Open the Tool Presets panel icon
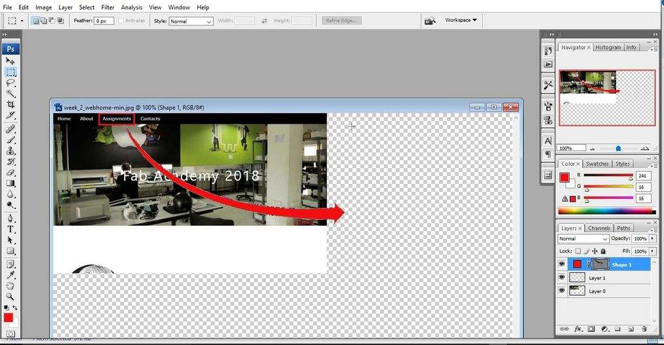Screen dimensions: 664x345 (548, 85)
